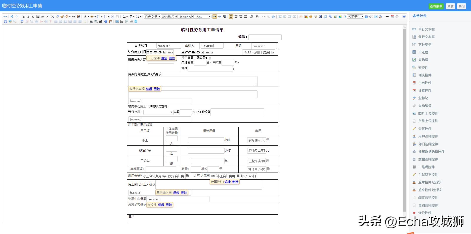The width and height of the screenshot is (471, 234).
Task: Select the radio beside 是否需要协助设备
Action: tap(210, 58)
